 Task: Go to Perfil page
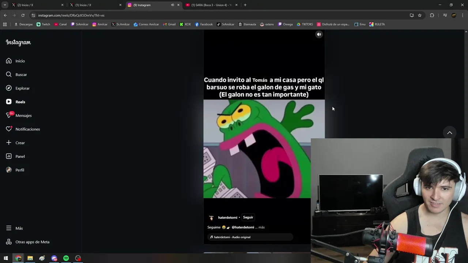15,170
